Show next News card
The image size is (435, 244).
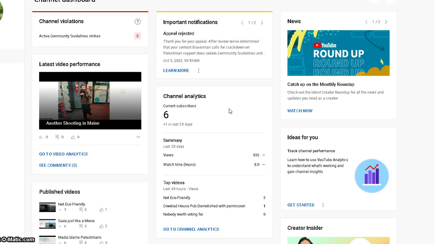(386, 22)
